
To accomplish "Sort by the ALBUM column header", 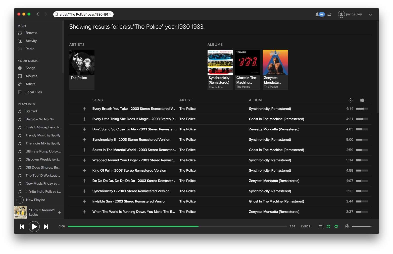I will (255, 100).
